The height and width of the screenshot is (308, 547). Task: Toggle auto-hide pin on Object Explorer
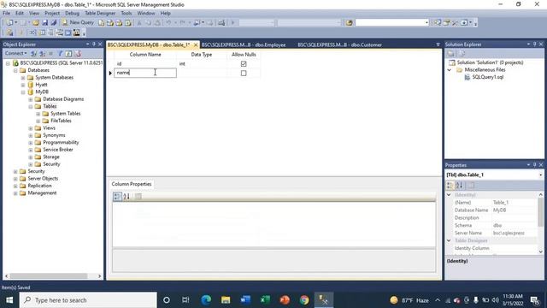coord(93,44)
